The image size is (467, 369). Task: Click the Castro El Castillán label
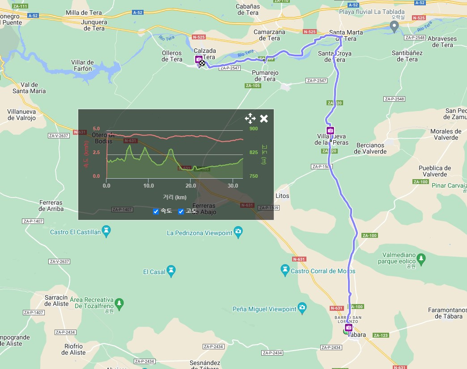coord(75,232)
